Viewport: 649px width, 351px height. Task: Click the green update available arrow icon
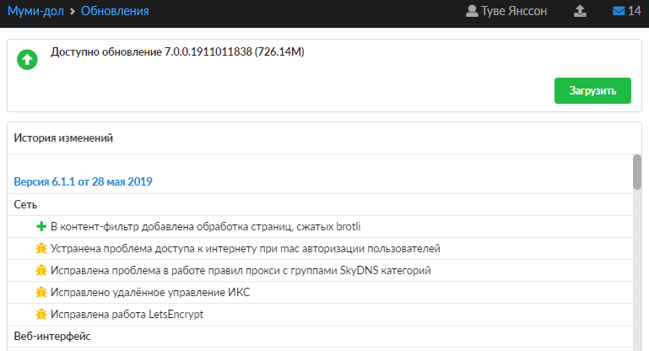pyautogui.click(x=28, y=60)
